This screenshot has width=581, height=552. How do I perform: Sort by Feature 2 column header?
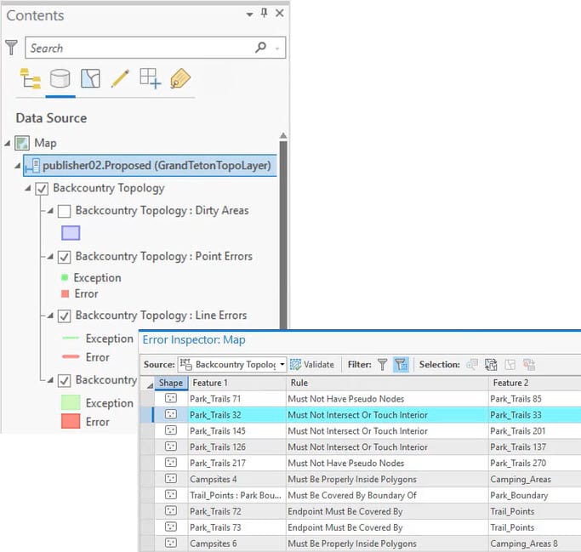pyautogui.click(x=535, y=383)
